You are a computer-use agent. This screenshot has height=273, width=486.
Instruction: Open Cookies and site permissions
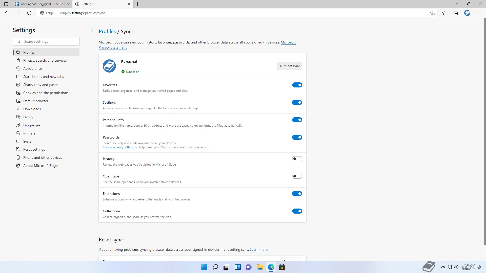point(46,93)
